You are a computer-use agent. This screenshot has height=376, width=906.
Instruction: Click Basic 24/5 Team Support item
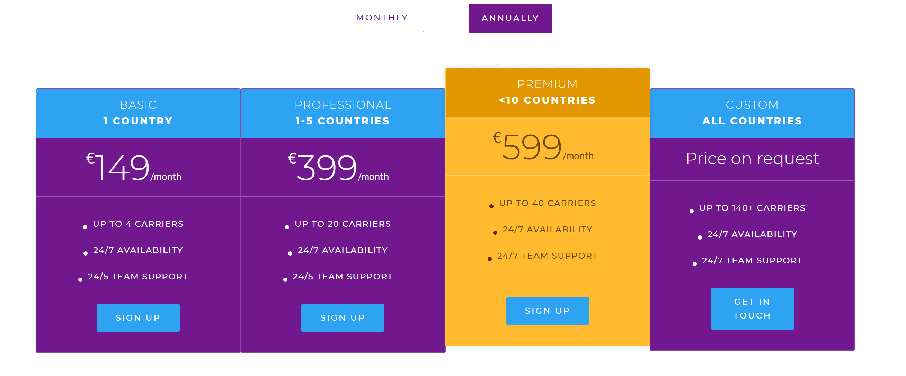click(138, 277)
